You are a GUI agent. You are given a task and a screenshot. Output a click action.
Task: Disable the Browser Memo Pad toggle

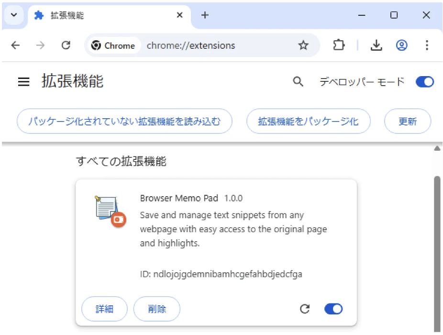(333, 309)
